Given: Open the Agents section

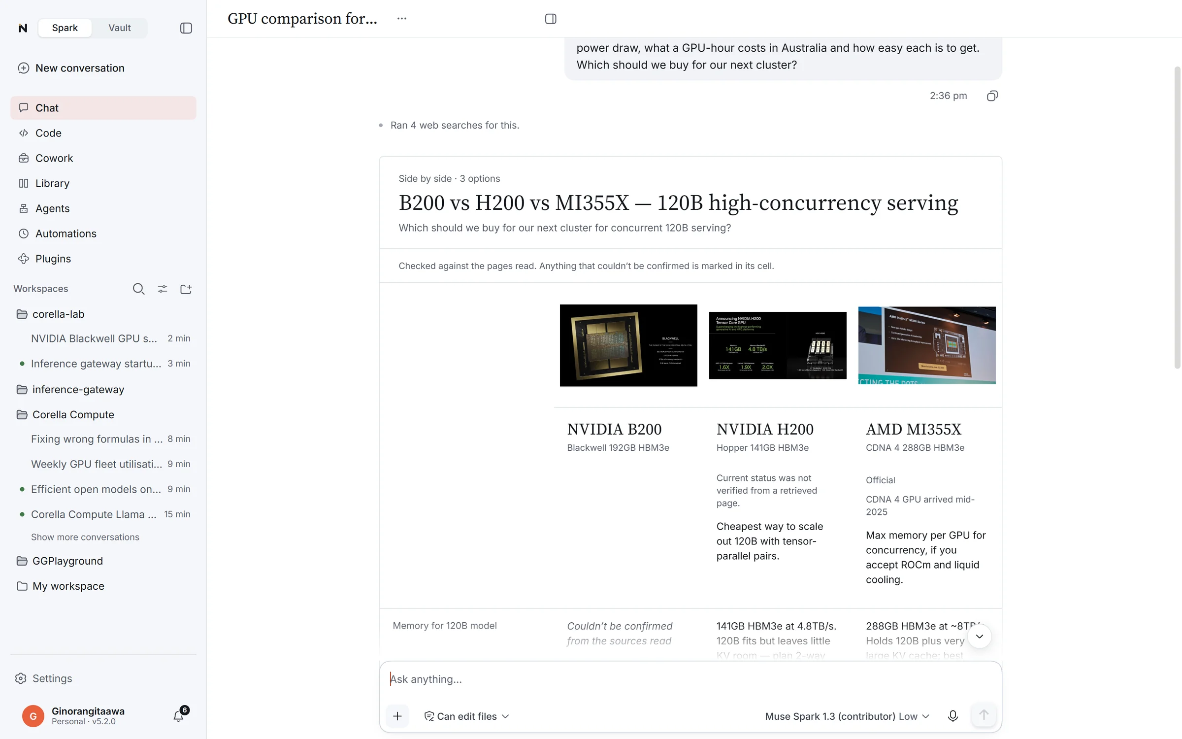Looking at the screenshot, I should (x=103, y=208).
